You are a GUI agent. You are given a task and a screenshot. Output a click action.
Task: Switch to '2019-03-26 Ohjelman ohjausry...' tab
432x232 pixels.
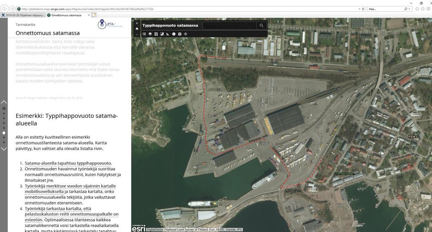pos(23,15)
